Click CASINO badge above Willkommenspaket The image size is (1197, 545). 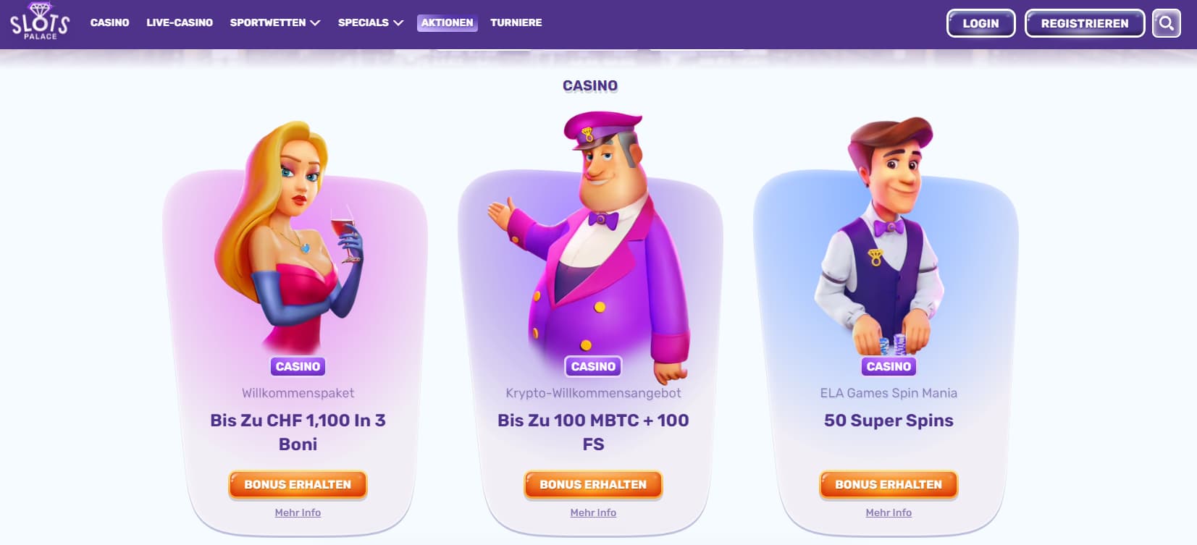coord(298,366)
